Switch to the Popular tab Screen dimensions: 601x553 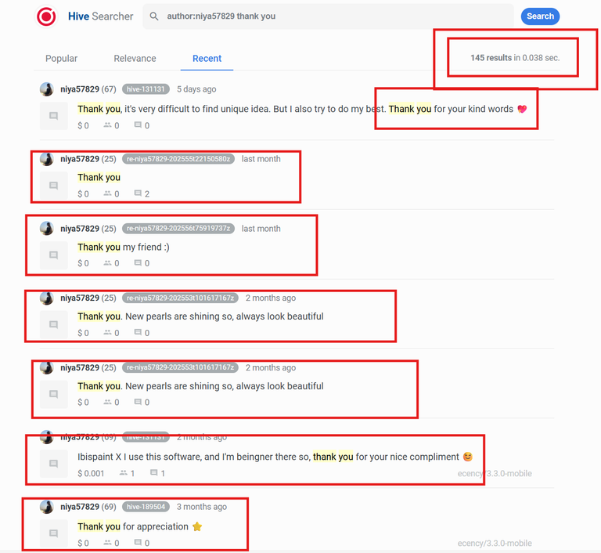point(61,58)
